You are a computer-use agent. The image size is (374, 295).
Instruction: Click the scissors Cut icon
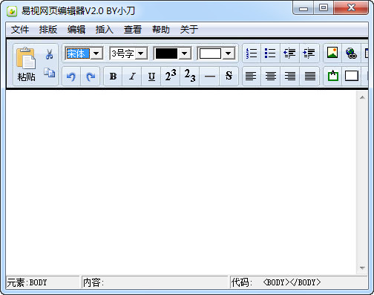click(50, 54)
